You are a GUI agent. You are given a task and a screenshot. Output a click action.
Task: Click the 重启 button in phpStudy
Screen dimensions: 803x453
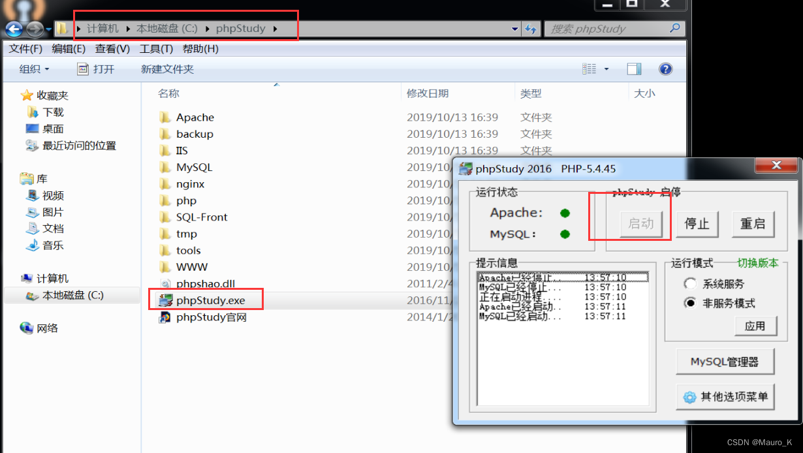[753, 224]
